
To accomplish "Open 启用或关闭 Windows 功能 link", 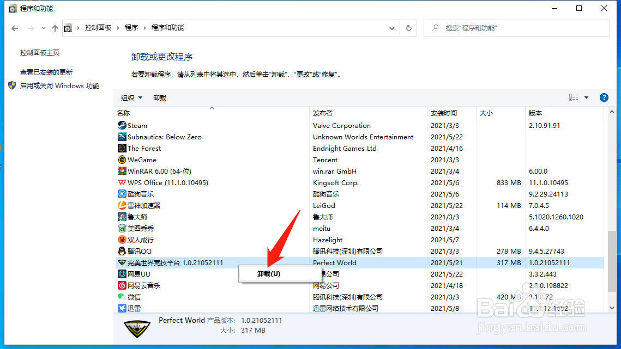I will click(x=59, y=85).
